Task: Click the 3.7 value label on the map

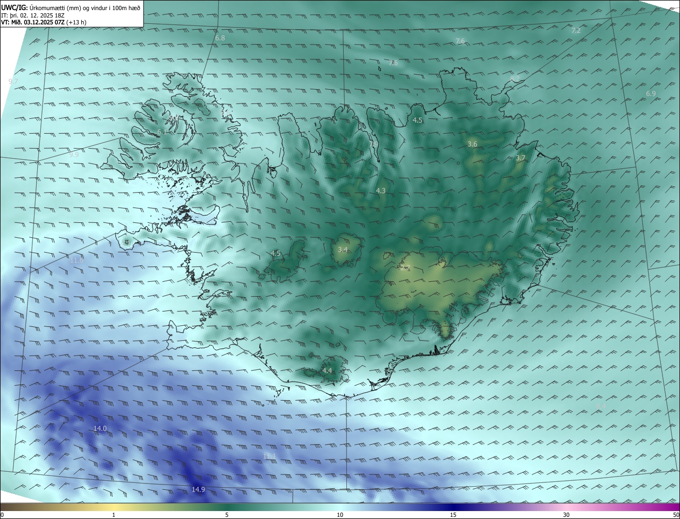Action: point(521,158)
